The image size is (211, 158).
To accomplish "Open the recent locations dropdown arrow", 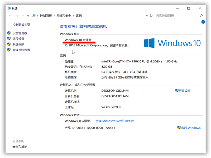I will [x=23, y=16].
